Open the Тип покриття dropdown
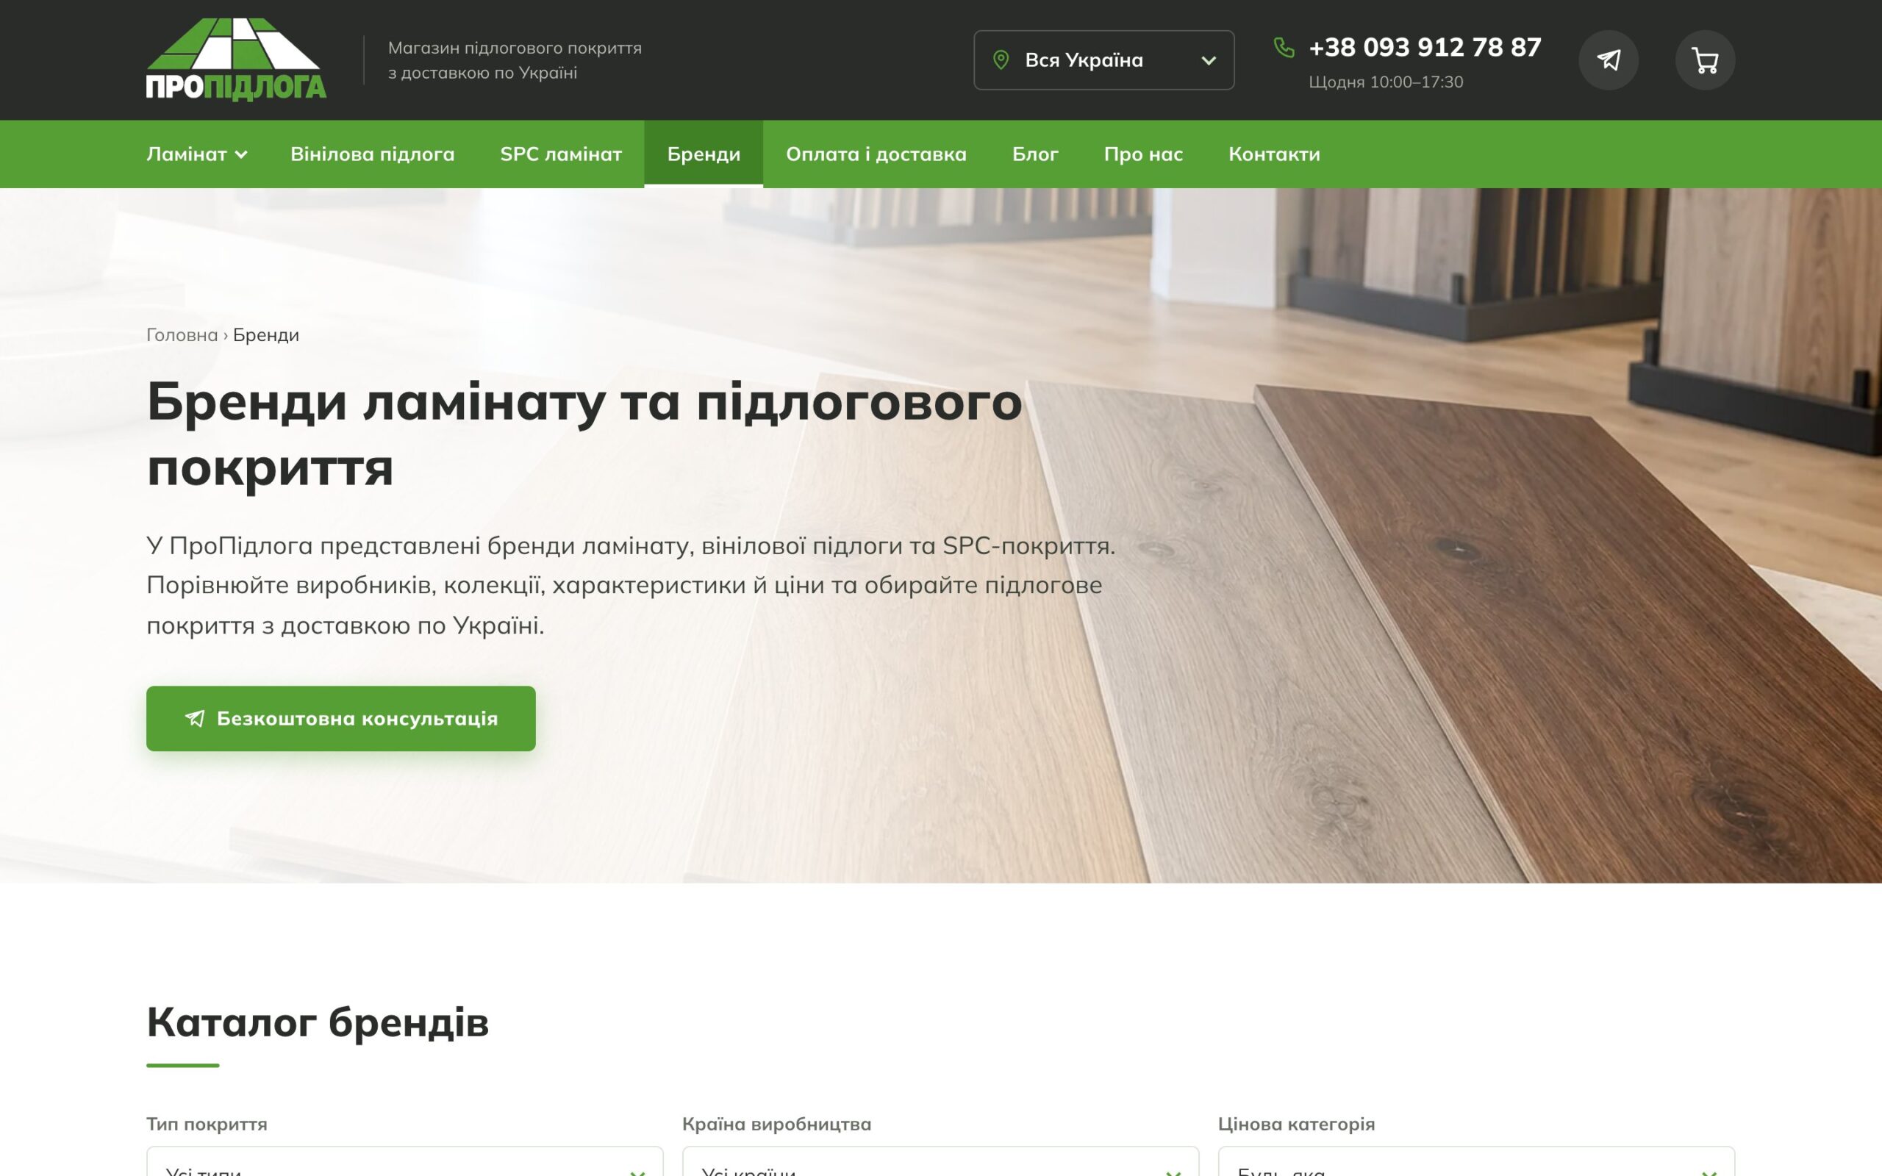The height and width of the screenshot is (1176, 1882). click(x=404, y=1161)
